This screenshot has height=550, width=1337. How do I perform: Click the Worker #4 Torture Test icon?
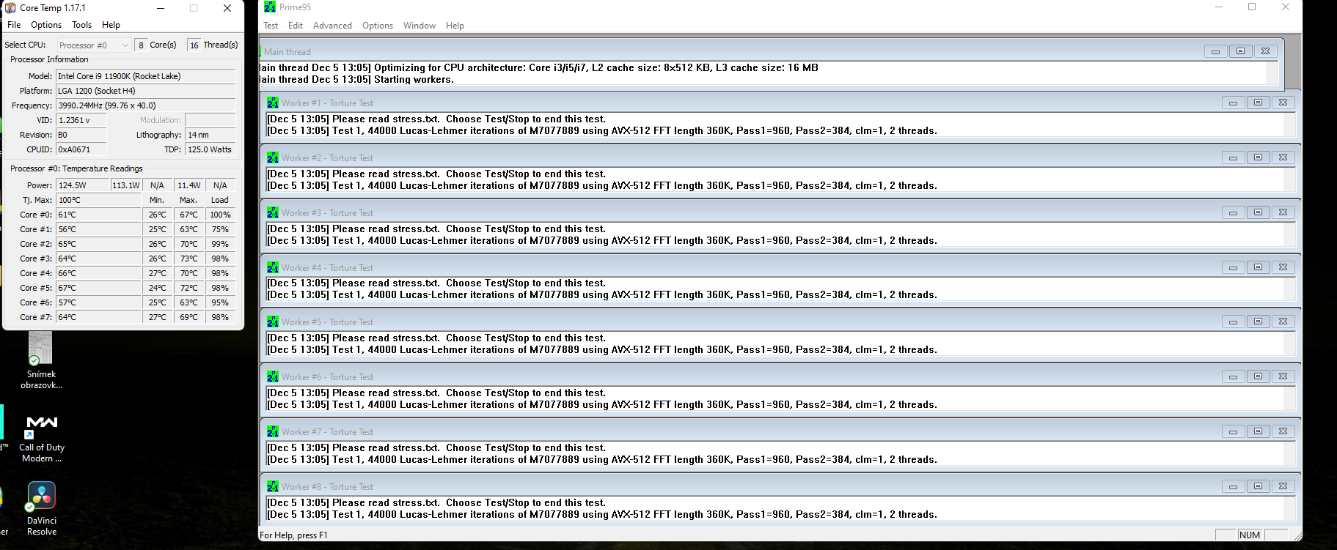click(273, 268)
